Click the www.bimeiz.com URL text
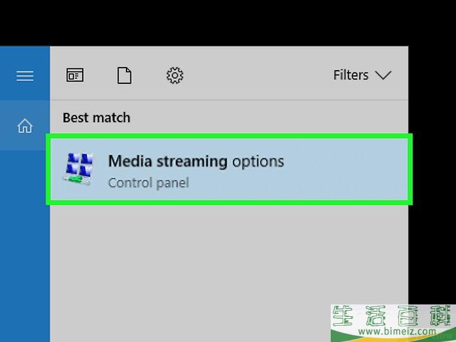This screenshot has height=342, width=456. pyautogui.click(x=397, y=331)
